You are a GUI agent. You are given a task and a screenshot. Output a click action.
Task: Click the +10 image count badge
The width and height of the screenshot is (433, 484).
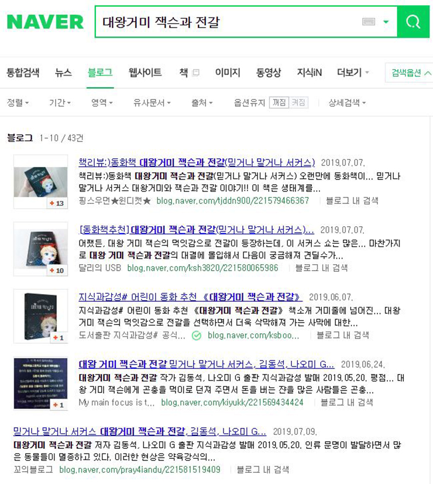57,271
